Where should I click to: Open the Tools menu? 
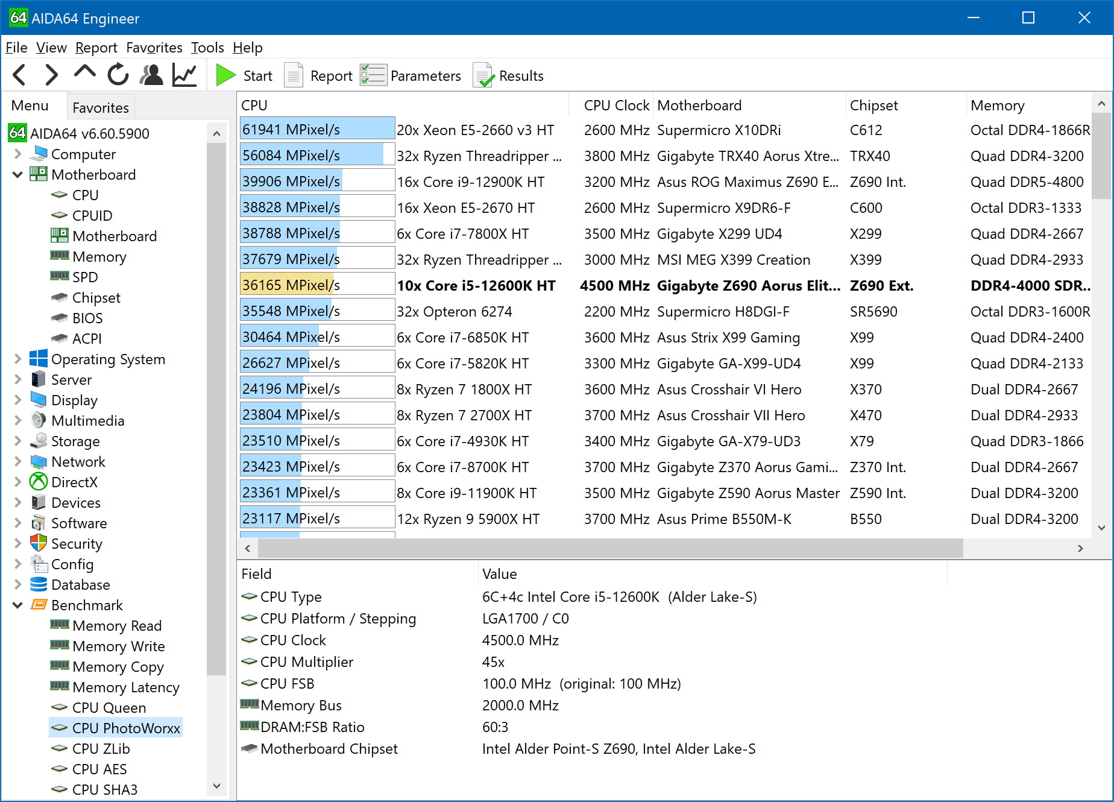[207, 48]
